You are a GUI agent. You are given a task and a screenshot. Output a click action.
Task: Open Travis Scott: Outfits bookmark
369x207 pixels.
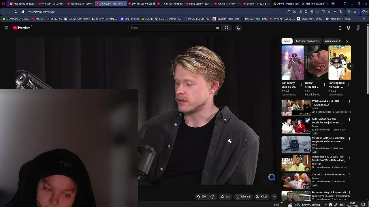click(x=310, y=19)
